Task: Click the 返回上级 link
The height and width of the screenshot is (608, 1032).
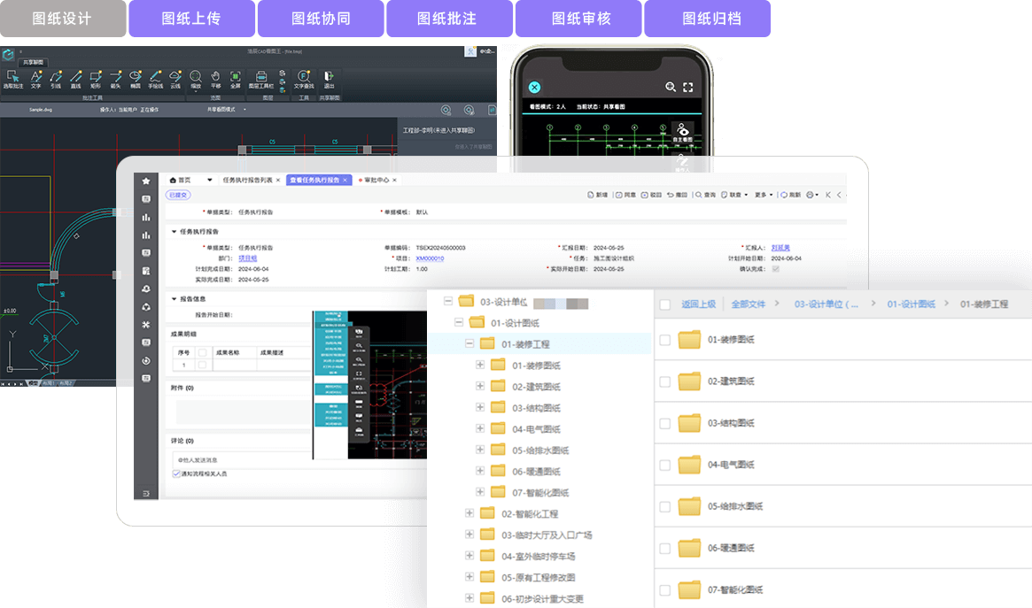Action: coord(698,304)
